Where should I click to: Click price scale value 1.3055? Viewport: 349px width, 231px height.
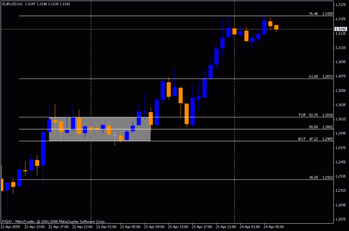tap(341, 90)
